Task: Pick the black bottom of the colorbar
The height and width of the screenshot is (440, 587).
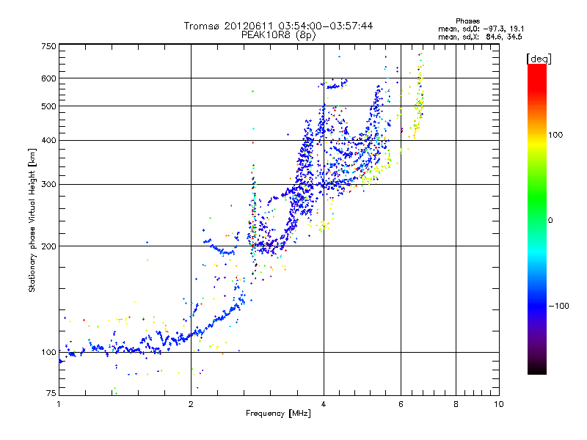Action: pyautogui.click(x=537, y=369)
